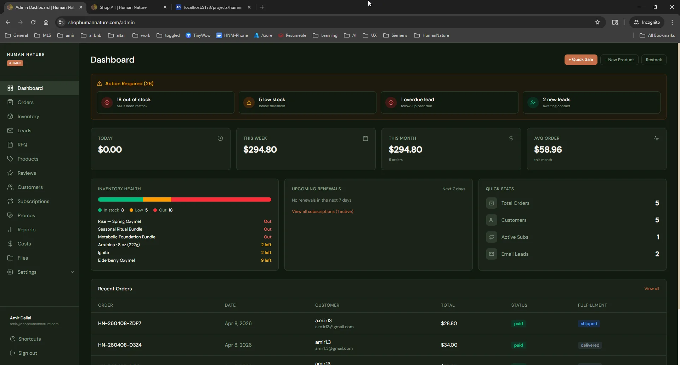Click the Files folder icon in sidebar
This screenshot has width=680, height=365.
[10, 258]
